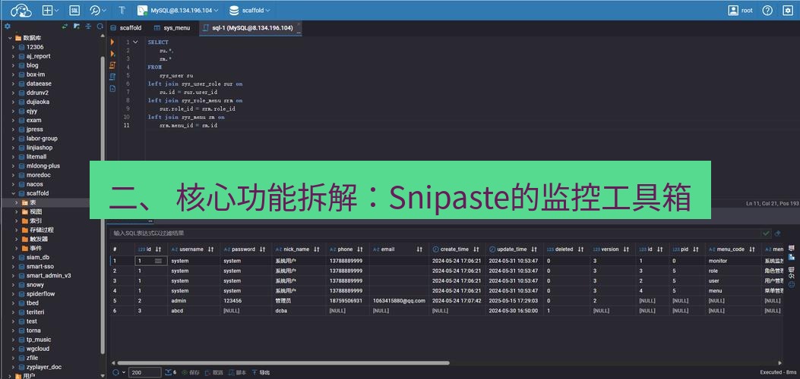Expand the 12306 database node

coord(14,47)
